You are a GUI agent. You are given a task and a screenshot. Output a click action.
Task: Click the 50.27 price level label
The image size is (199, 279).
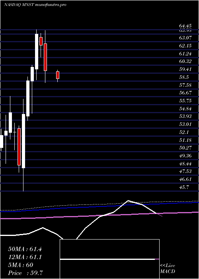tap(185, 148)
